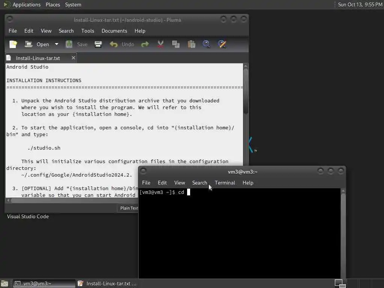Expand the Open recent files dropdown arrow
Viewport: 384px width, 288px height.
57,44
